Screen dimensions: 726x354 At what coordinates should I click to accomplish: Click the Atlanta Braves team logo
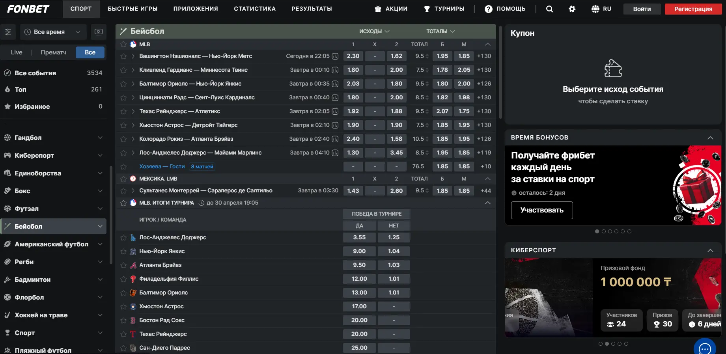133,265
